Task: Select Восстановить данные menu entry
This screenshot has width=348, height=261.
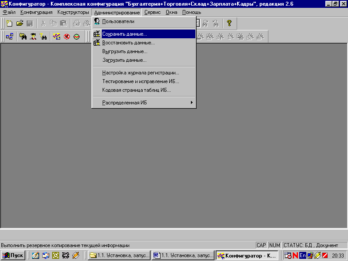Action: tap(144, 43)
